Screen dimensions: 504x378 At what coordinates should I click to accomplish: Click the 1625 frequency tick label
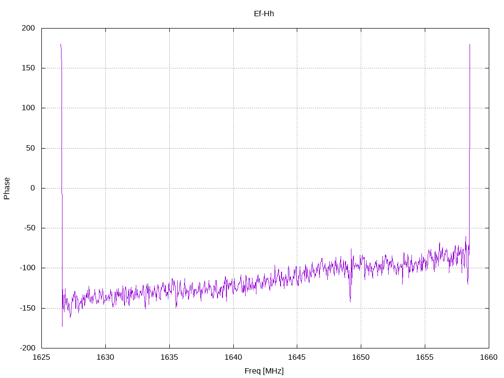pyautogui.click(x=41, y=357)
